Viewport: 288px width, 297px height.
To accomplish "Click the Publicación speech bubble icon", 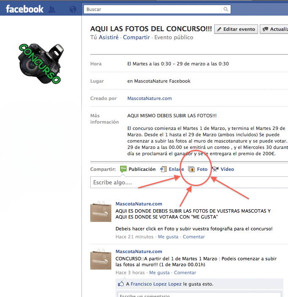I will coord(124,169).
